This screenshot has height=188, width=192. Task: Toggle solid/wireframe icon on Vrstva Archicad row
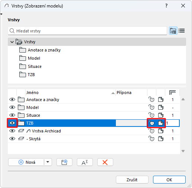[161, 131]
